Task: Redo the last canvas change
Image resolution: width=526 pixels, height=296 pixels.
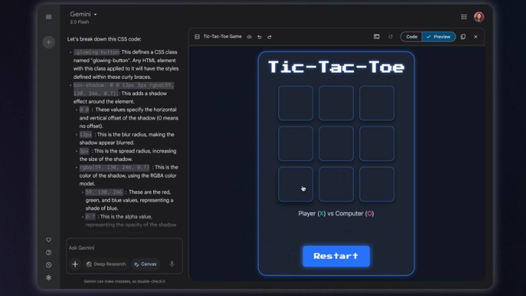Action: coord(270,36)
